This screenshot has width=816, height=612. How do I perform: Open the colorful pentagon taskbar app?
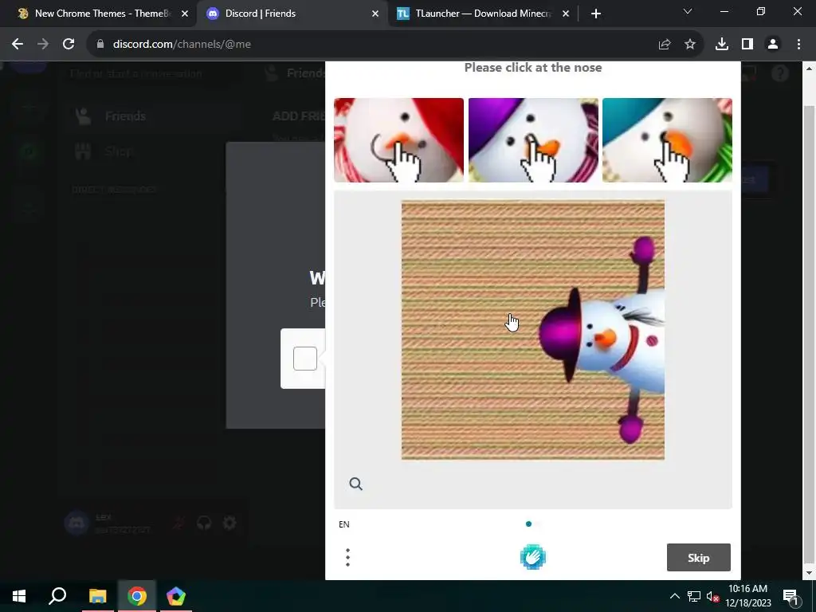[176, 596]
